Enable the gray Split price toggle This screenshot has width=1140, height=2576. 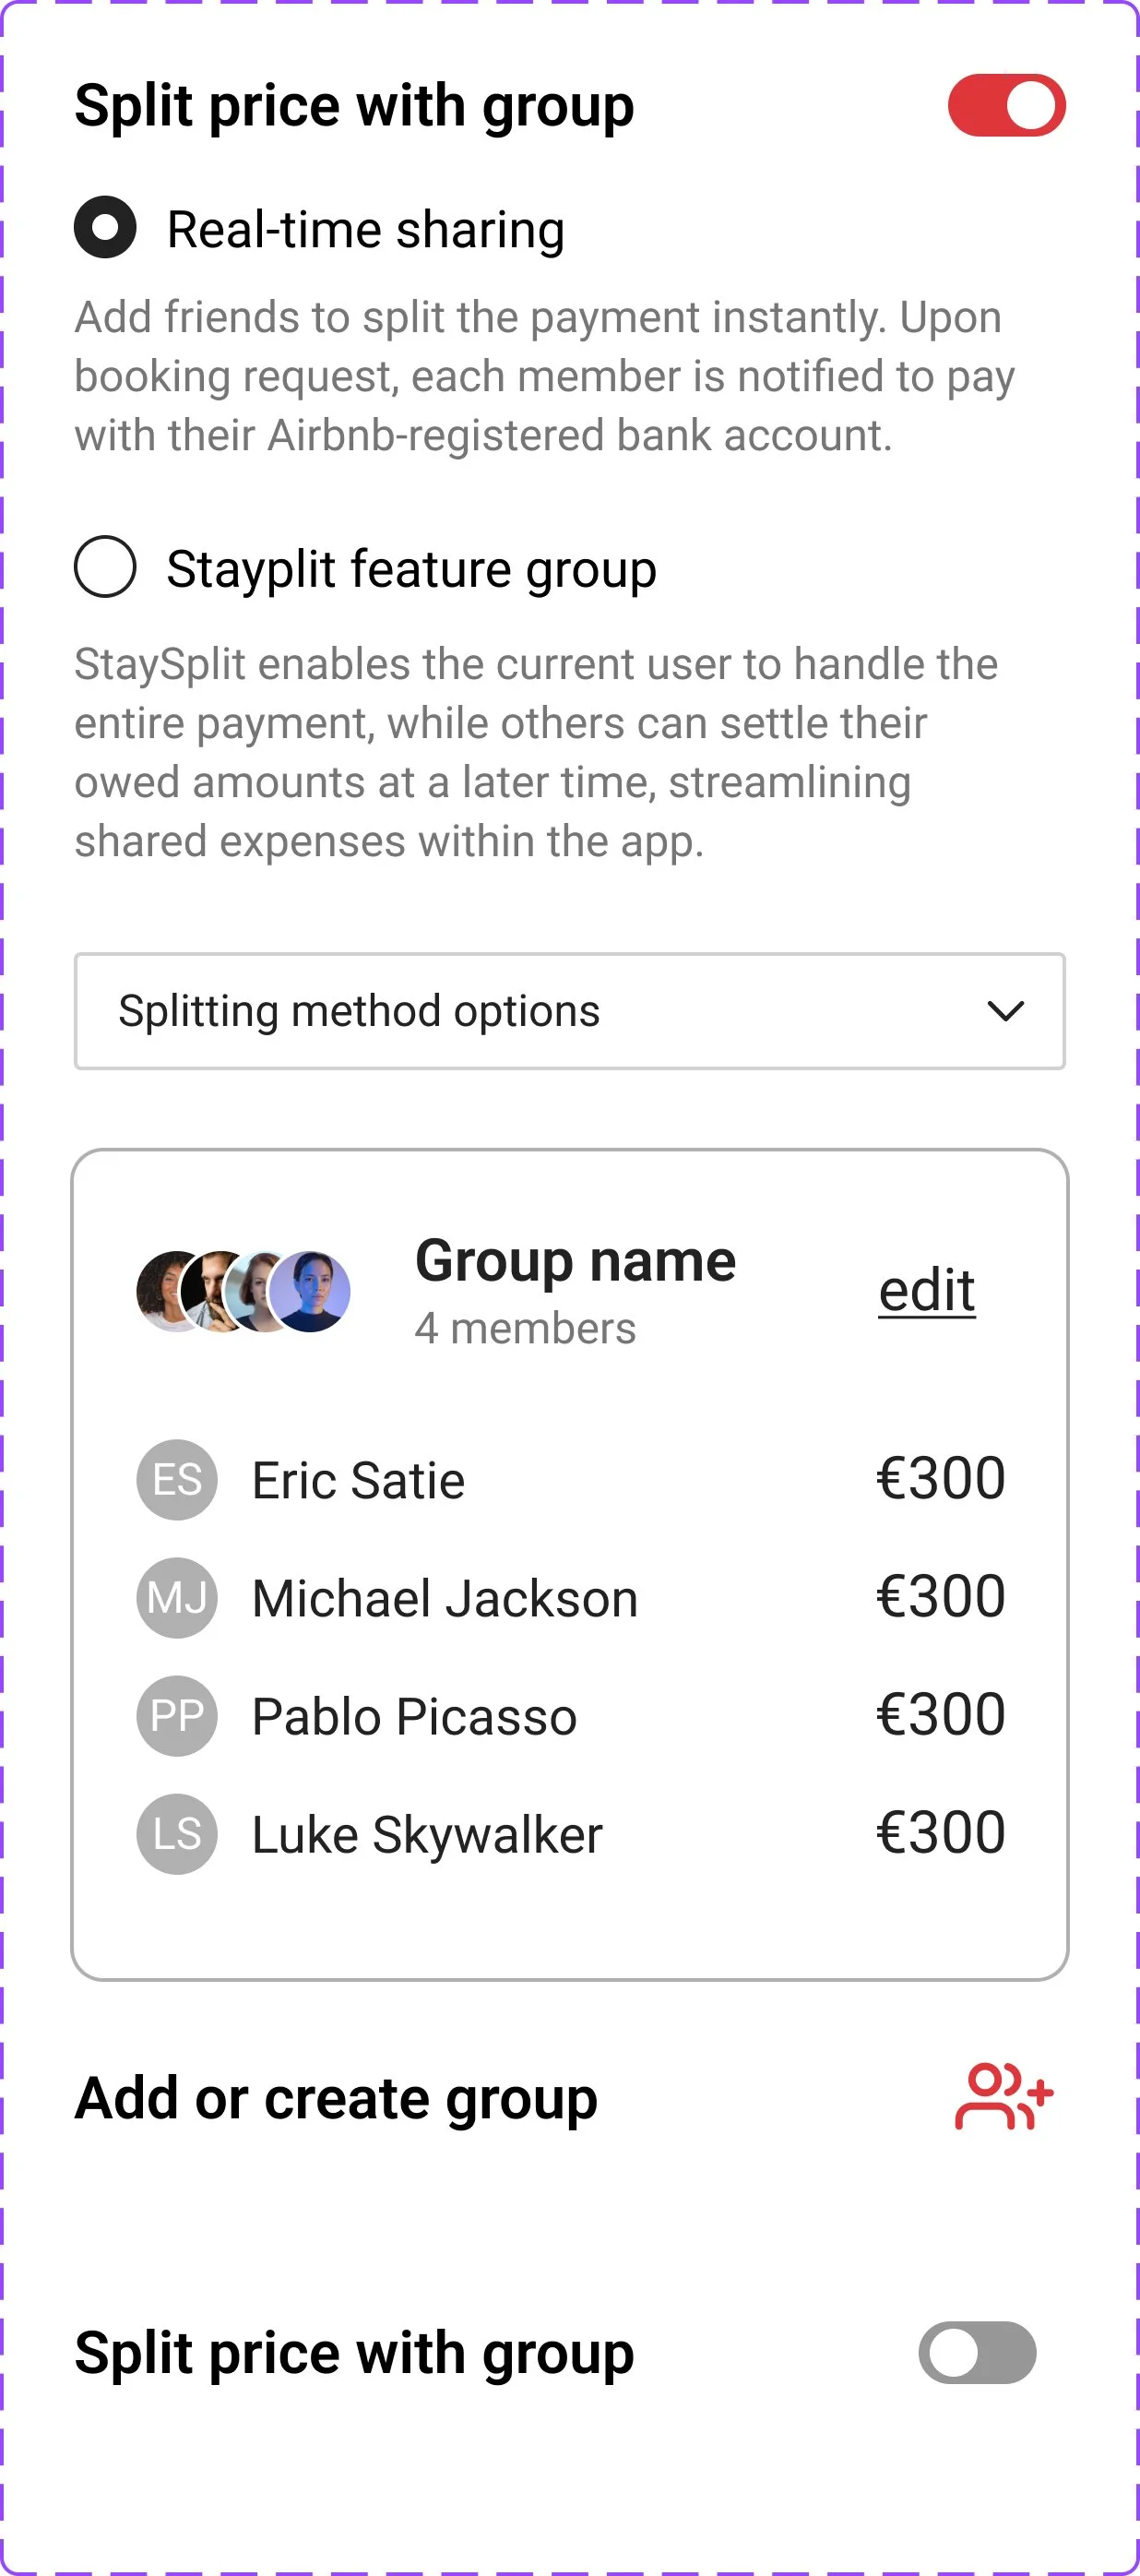[x=976, y=2352]
